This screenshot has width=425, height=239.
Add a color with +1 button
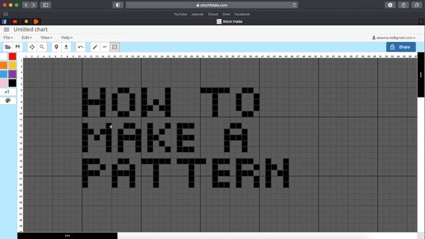coord(8,92)
